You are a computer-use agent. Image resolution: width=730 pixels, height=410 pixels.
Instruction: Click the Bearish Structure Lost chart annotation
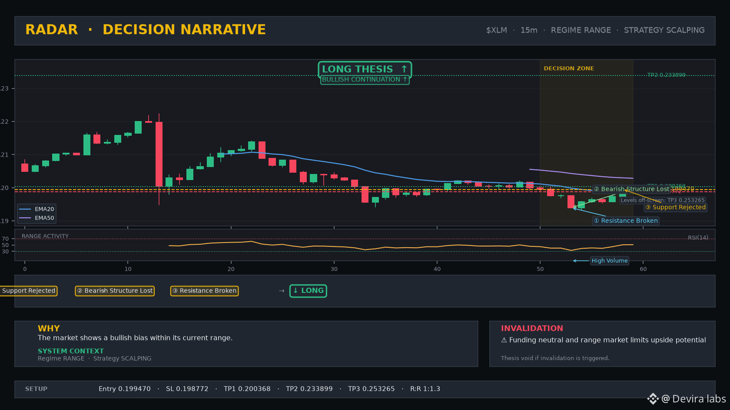tap(631, 189)
